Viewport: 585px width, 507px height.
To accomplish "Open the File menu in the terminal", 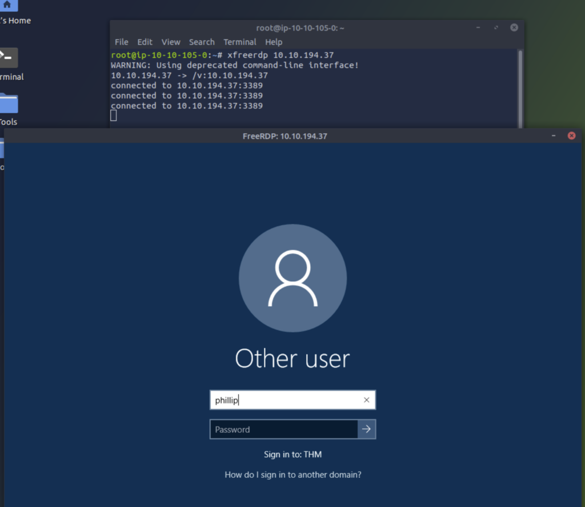I will click(121, 42).
